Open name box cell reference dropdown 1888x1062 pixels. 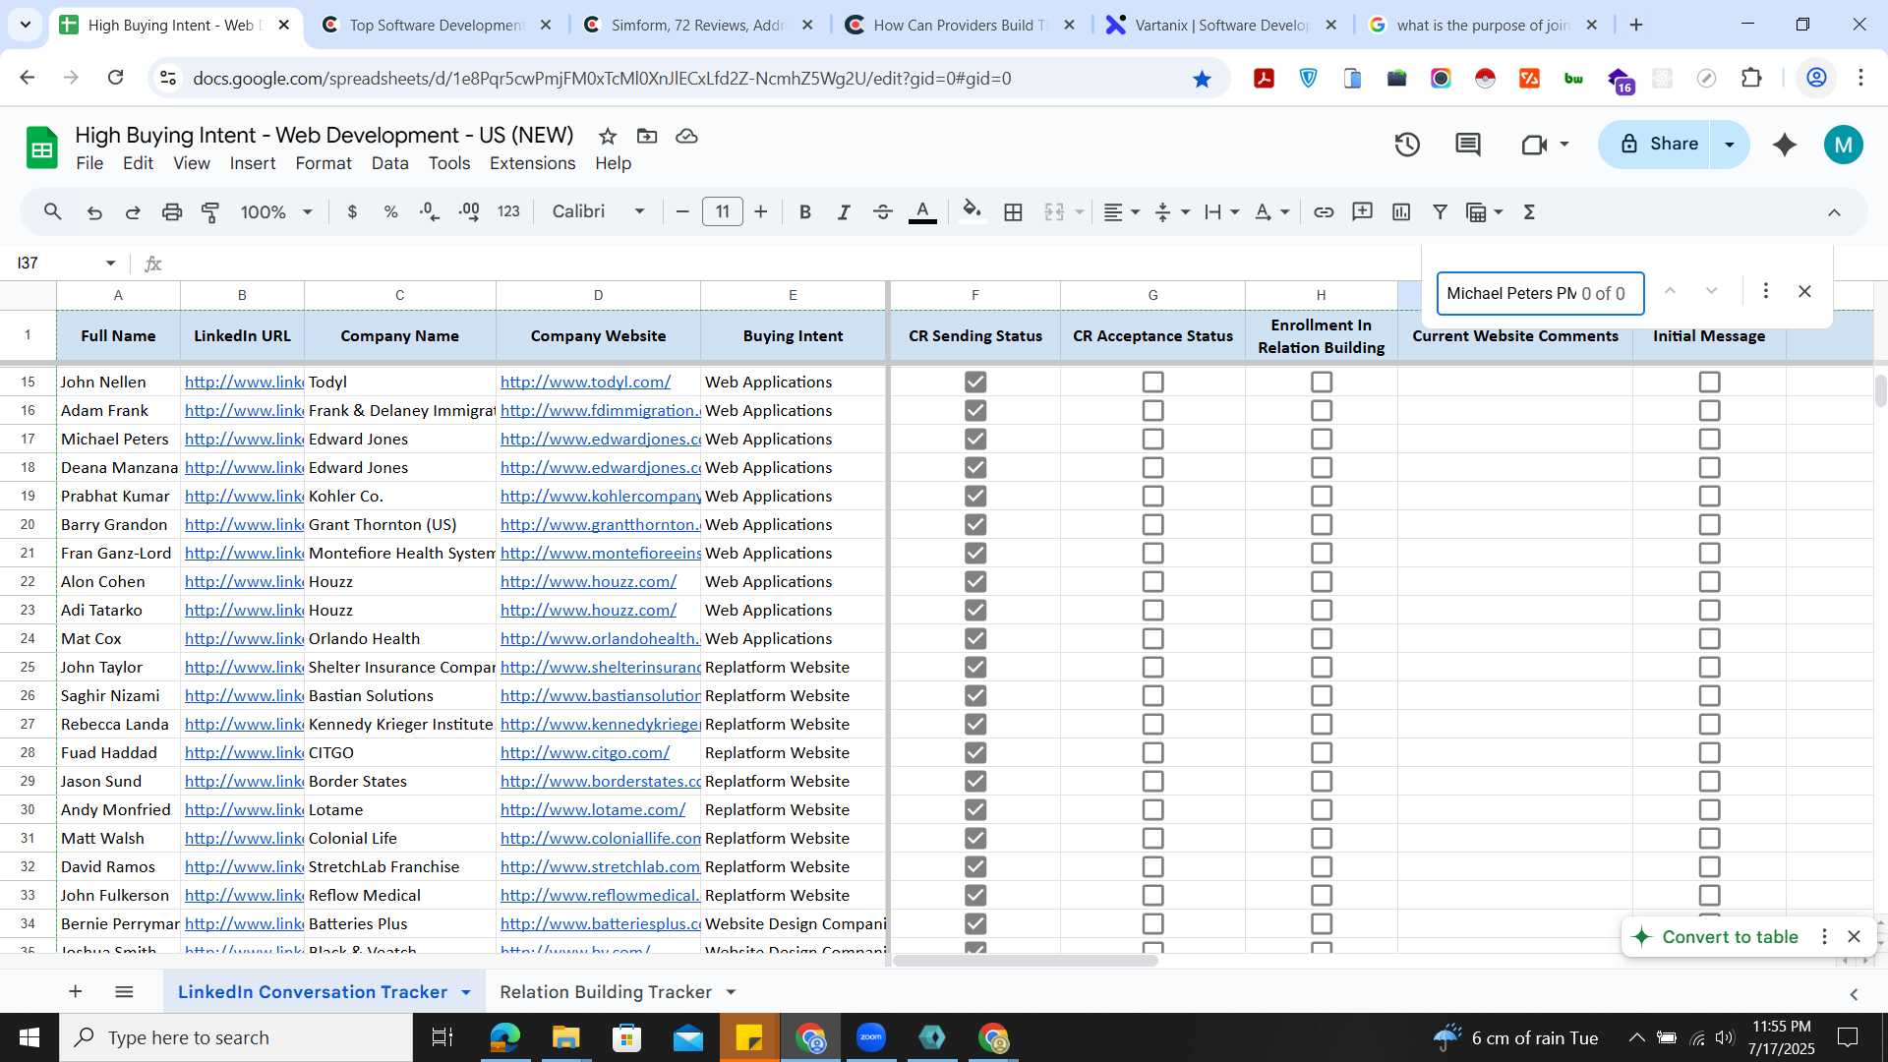pos(110,264)
